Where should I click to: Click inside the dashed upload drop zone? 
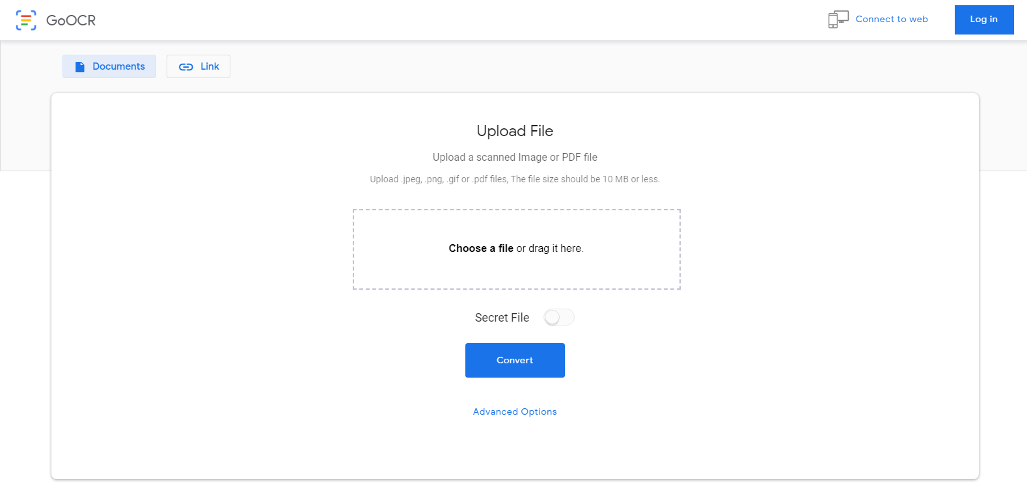point(516,249)
